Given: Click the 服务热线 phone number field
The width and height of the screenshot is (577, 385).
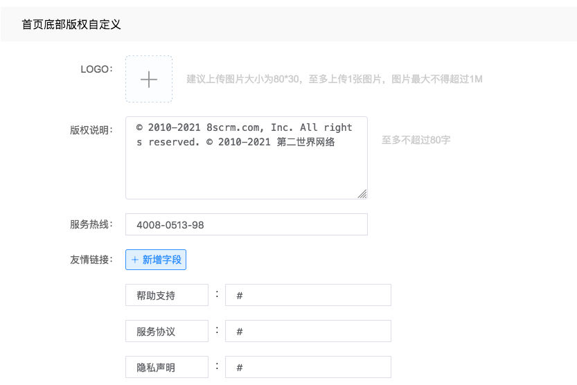Looking at the screenshot, I should click(247, 224).
